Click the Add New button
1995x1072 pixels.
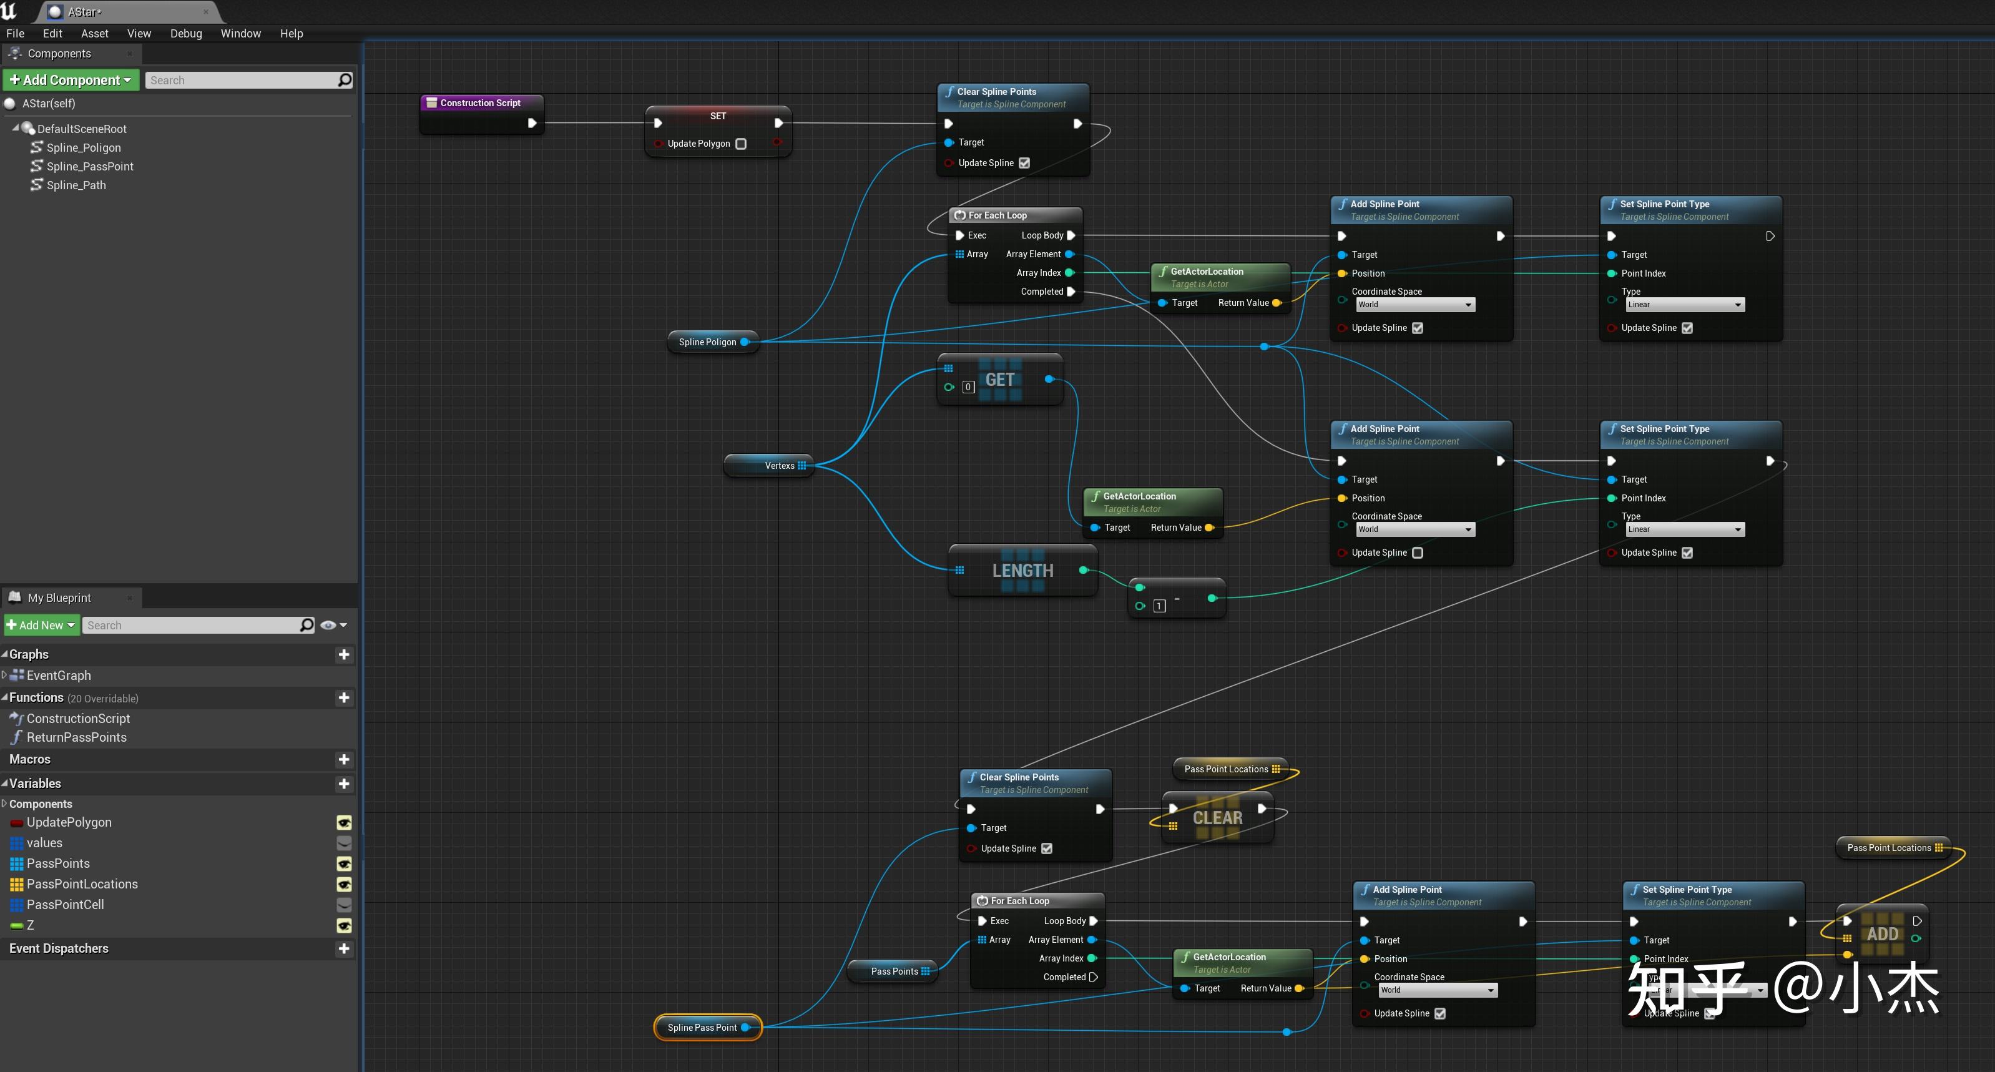42,625
